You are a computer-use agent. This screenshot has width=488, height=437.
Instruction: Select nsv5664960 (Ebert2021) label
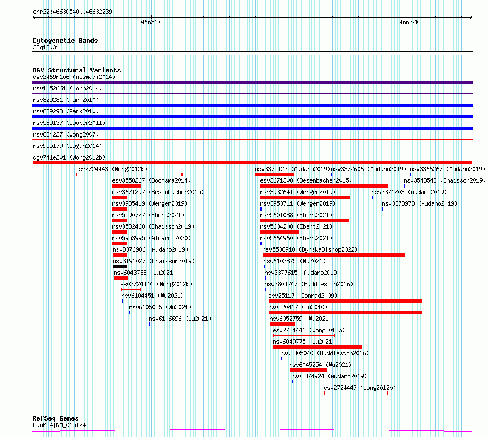(296, 238)
